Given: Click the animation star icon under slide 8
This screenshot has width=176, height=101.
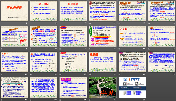Looking at the screenshot, I should (x=31, y=49).
